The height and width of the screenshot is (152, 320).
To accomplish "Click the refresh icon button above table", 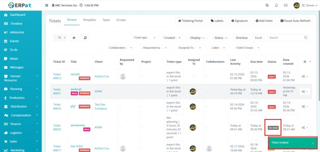I will (85, 37).
